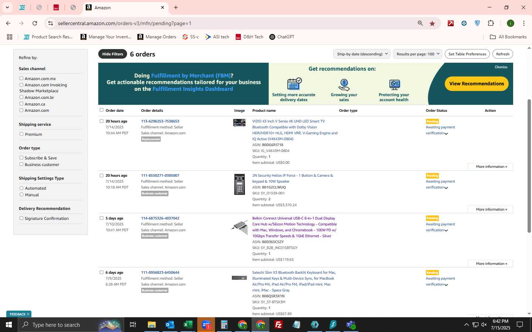Open Outlook from the taskbar
The width and height of the screenshot is (532, 332).
coord(170,325)
